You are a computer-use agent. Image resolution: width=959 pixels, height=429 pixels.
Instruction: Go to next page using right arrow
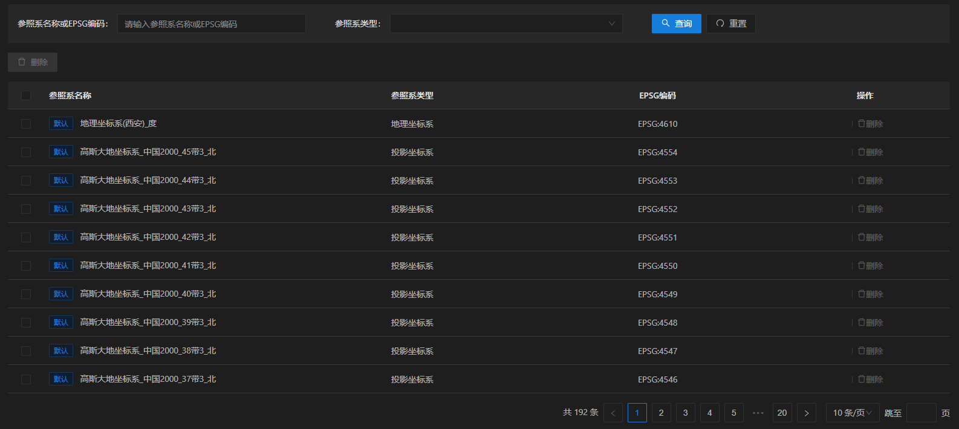click(x=806, y=413)
